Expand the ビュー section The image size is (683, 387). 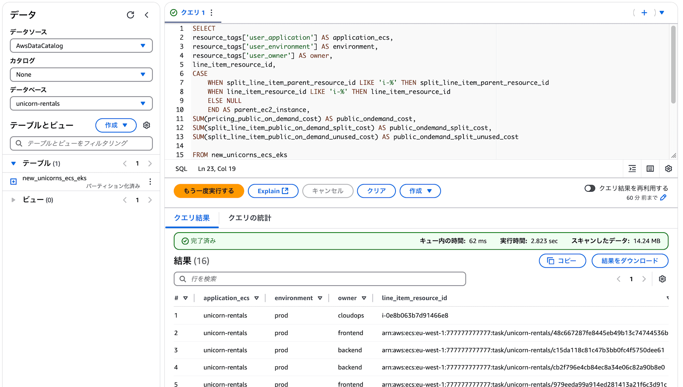coord(13,200)
